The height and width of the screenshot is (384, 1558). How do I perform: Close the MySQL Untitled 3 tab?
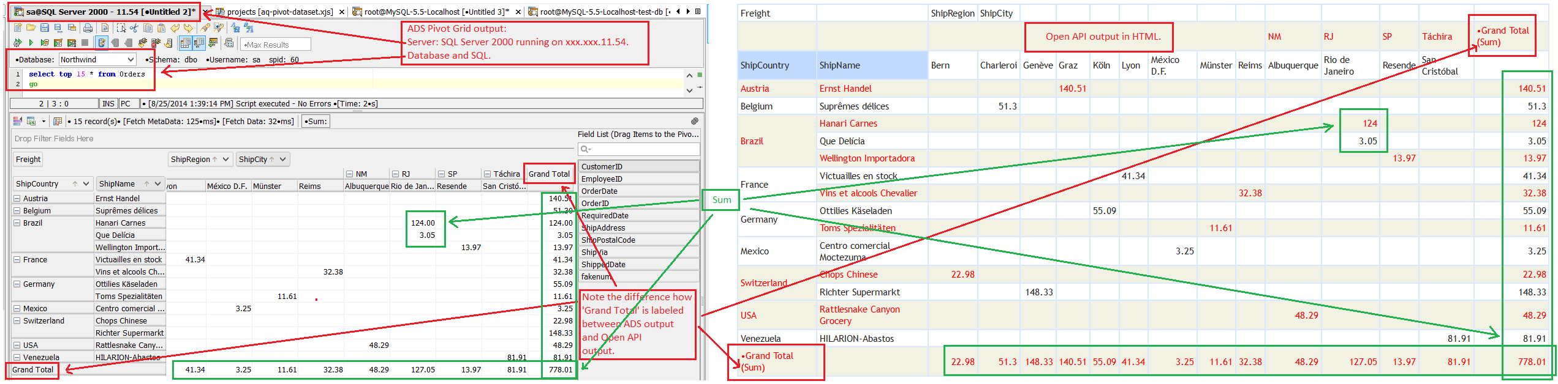point(518,12)
